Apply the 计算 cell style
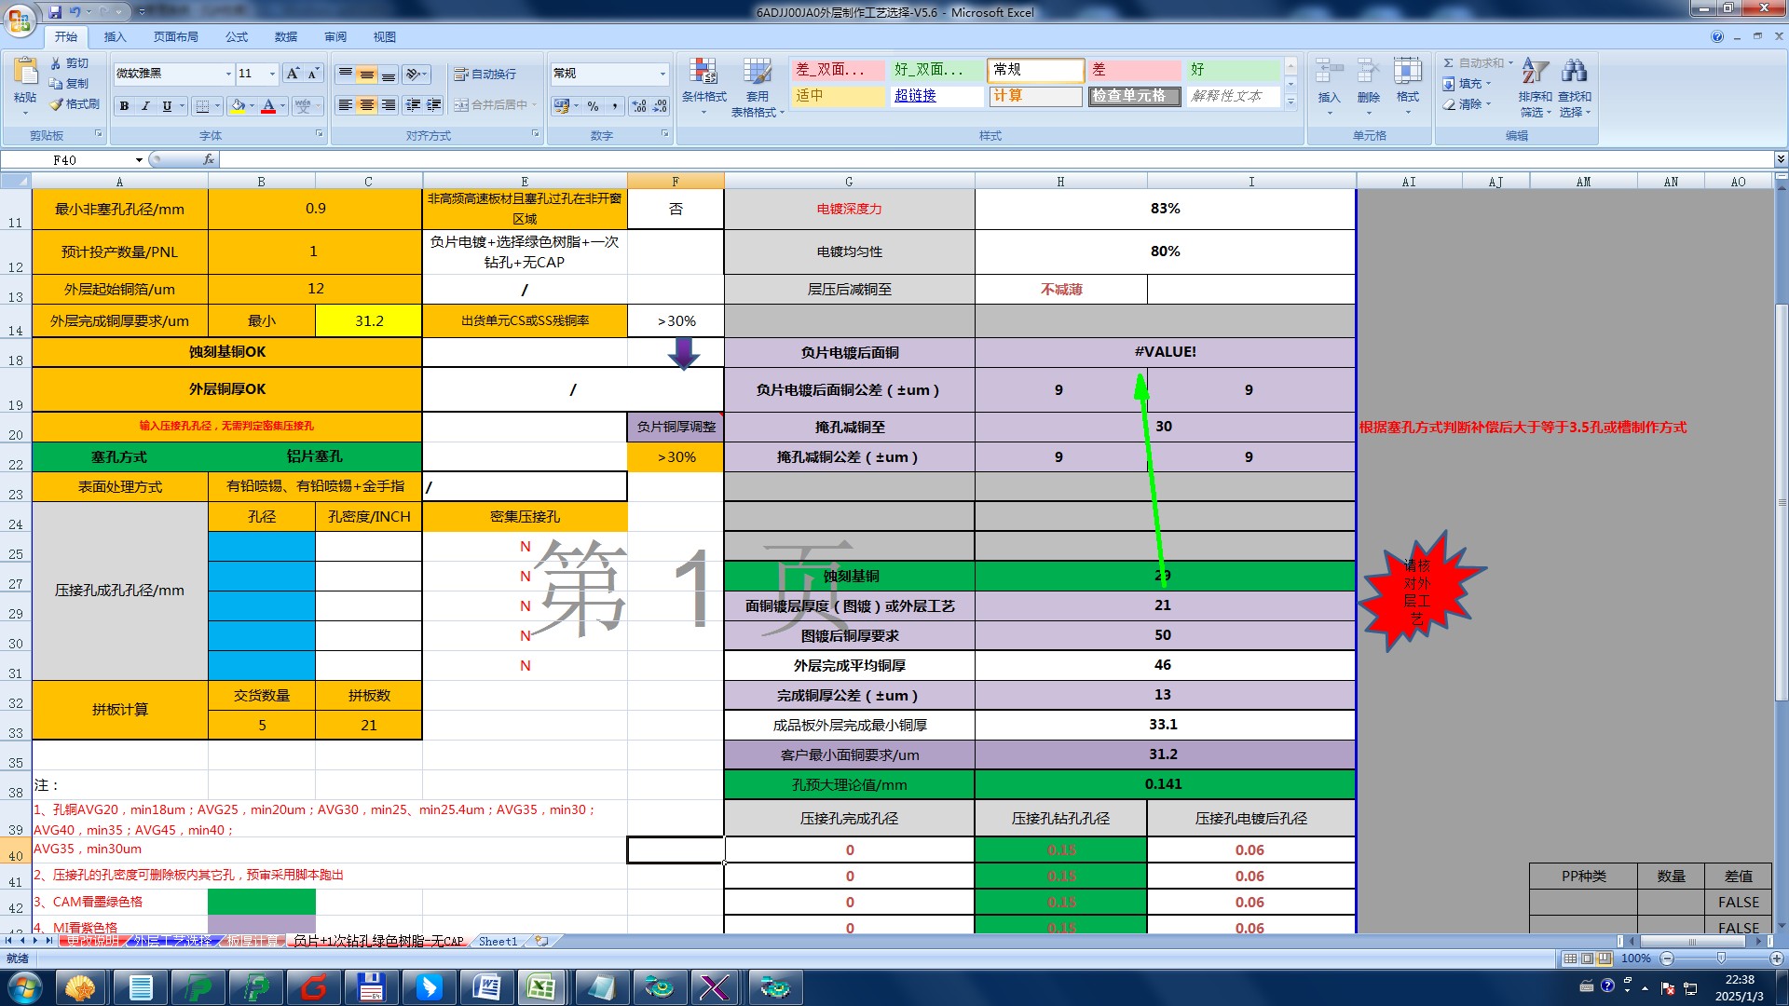1789x1006 pixels. (1035, 96)
